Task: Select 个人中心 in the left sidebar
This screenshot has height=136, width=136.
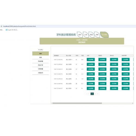Action: click(41, 50)
